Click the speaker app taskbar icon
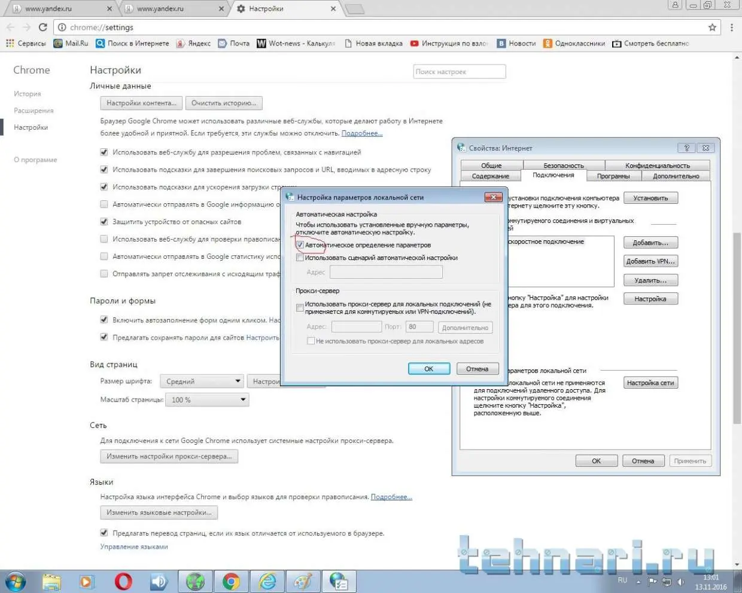The width and height of the screenshot is (742, 593). 159,581
